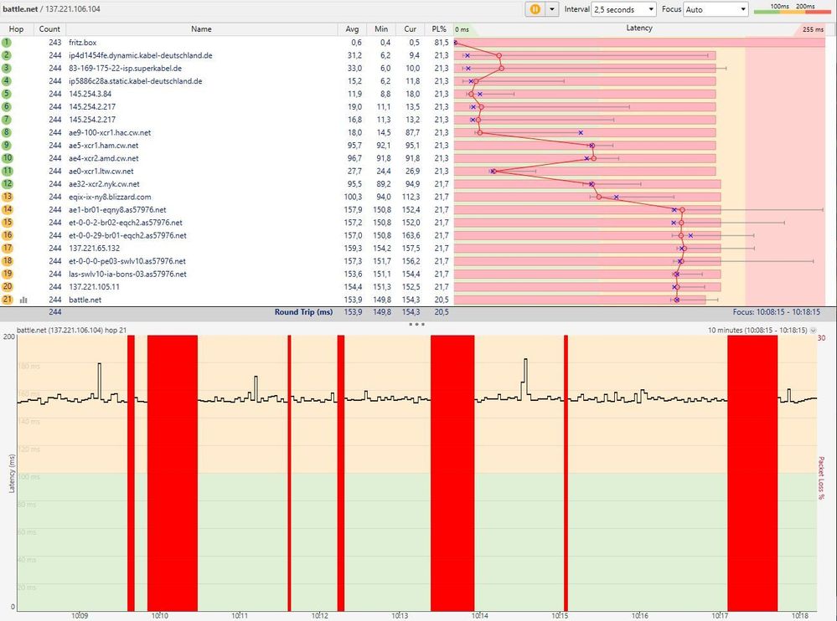
Task: Click the Latency graph column header
Action: point(639,28)
